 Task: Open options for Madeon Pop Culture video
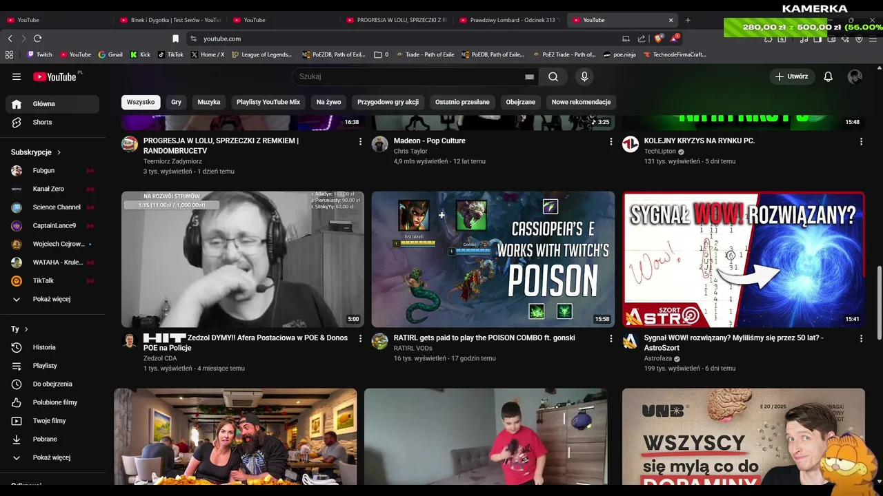tap(611, 141)
